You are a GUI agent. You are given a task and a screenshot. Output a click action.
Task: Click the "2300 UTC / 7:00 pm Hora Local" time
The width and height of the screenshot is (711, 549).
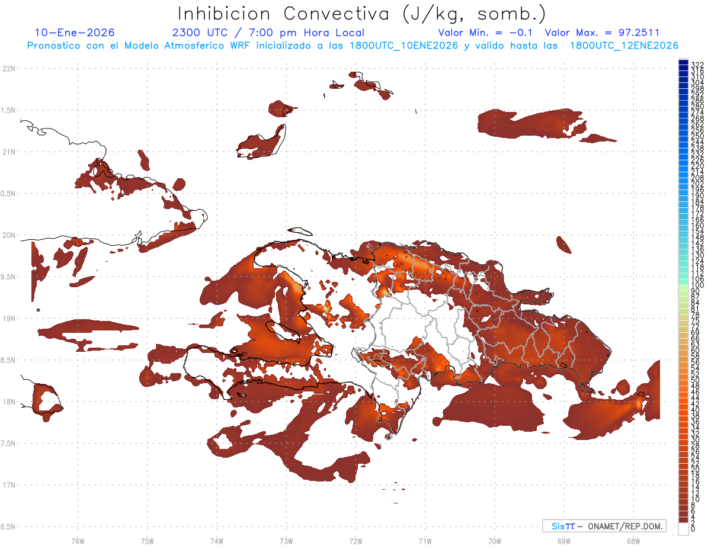[x=268, y=33]
